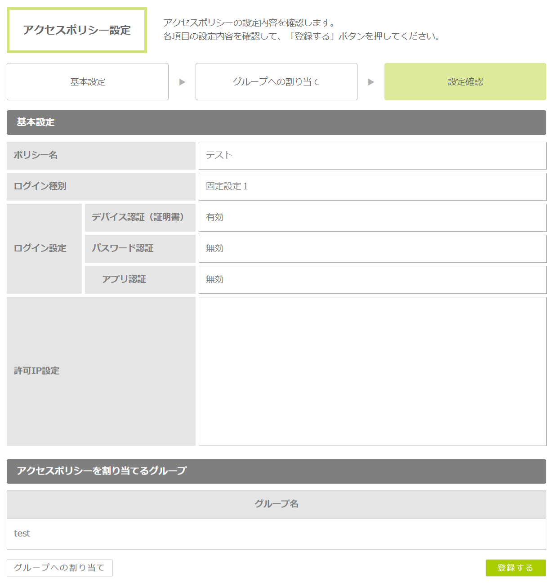Click the 基本設定 gray section header bar
Viewport: 549px width, 583px height.
tap(276, 122)
